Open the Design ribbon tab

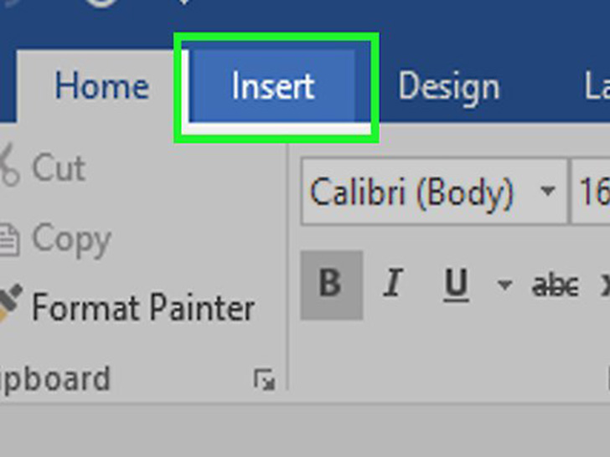[x=448, y=87]
